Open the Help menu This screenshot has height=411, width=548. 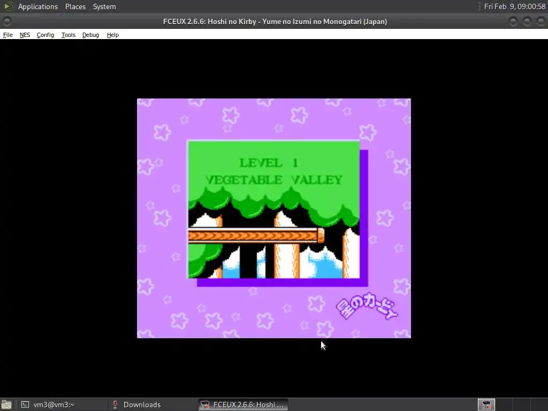(113, 35)
